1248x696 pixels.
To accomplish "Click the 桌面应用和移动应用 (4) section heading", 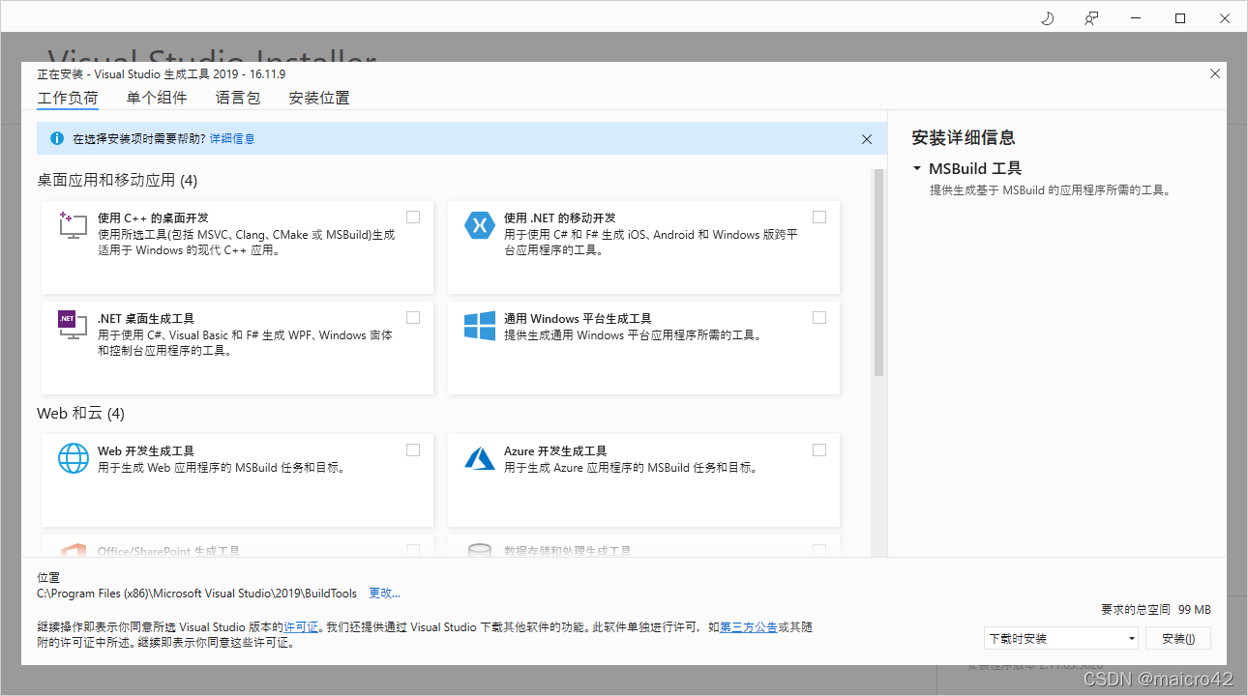I will (x=117, y=180).
